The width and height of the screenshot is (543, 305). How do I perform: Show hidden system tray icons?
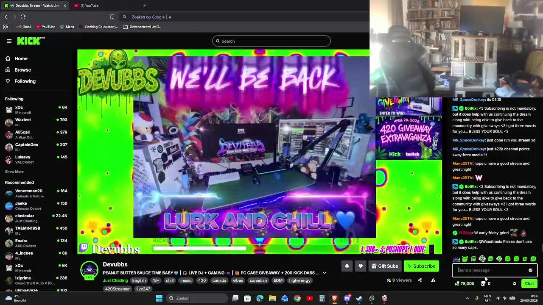point(467,298)
